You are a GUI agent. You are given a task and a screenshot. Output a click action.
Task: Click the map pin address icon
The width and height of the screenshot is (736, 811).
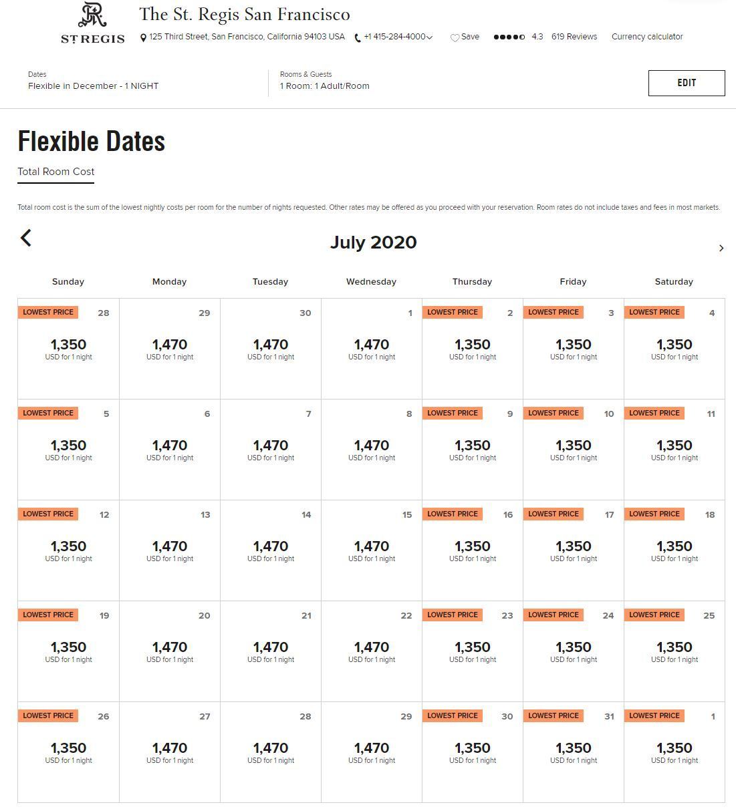pyautogui.click(x=143, y=38)
